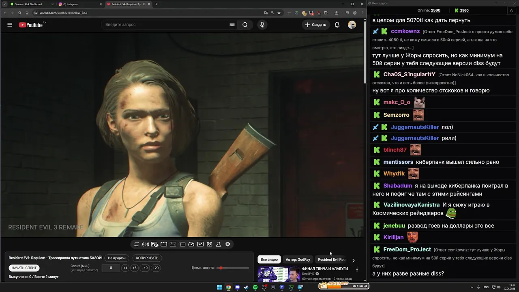The width and height of the screenshot is (519, 292).
Task: Click the clapperboard icon in the player toolbar
Action: tap(164, 244)
